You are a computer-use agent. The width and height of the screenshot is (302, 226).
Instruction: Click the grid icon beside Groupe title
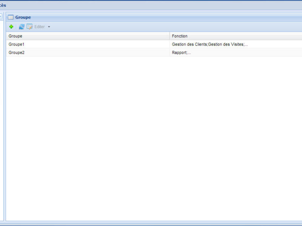(x=11, y=17)
